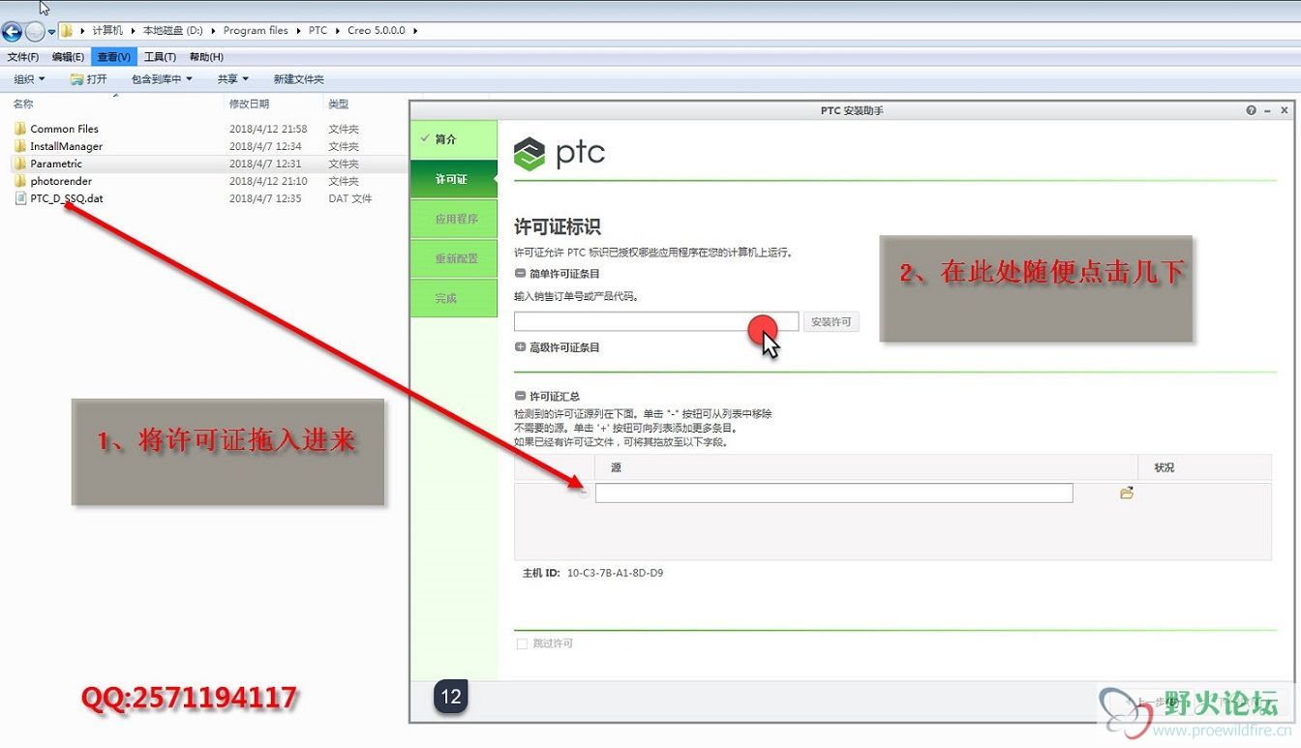Screen dimensions: 1301x748
Task: Select the Parametric folder icon
Action: 20,164
